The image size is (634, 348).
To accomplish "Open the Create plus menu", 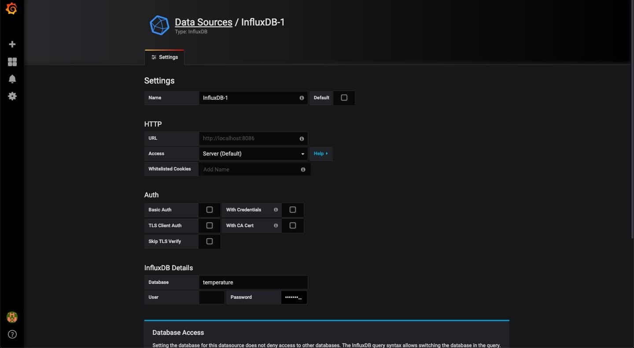I will coord(12,44).
